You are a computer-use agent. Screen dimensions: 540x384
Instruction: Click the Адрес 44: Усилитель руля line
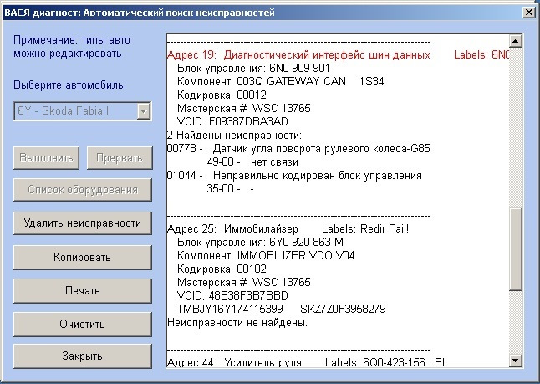tap(308, 362)
